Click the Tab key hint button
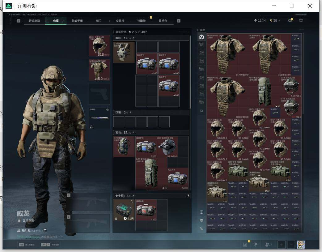The height and width of the screenshot is (252, 322). click(x=21, y=245)
